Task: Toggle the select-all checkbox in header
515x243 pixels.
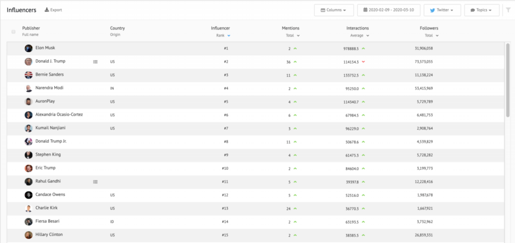Action: [x=14, y=32]
